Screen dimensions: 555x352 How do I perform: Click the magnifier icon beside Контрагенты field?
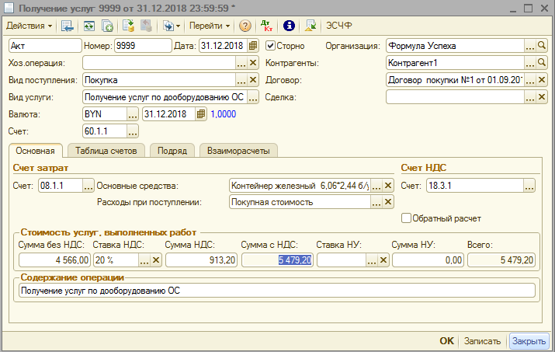tap(543, 63)
